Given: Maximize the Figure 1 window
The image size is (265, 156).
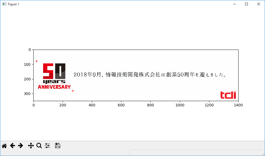Looking at the screenshot, I should tap(246, 4).
